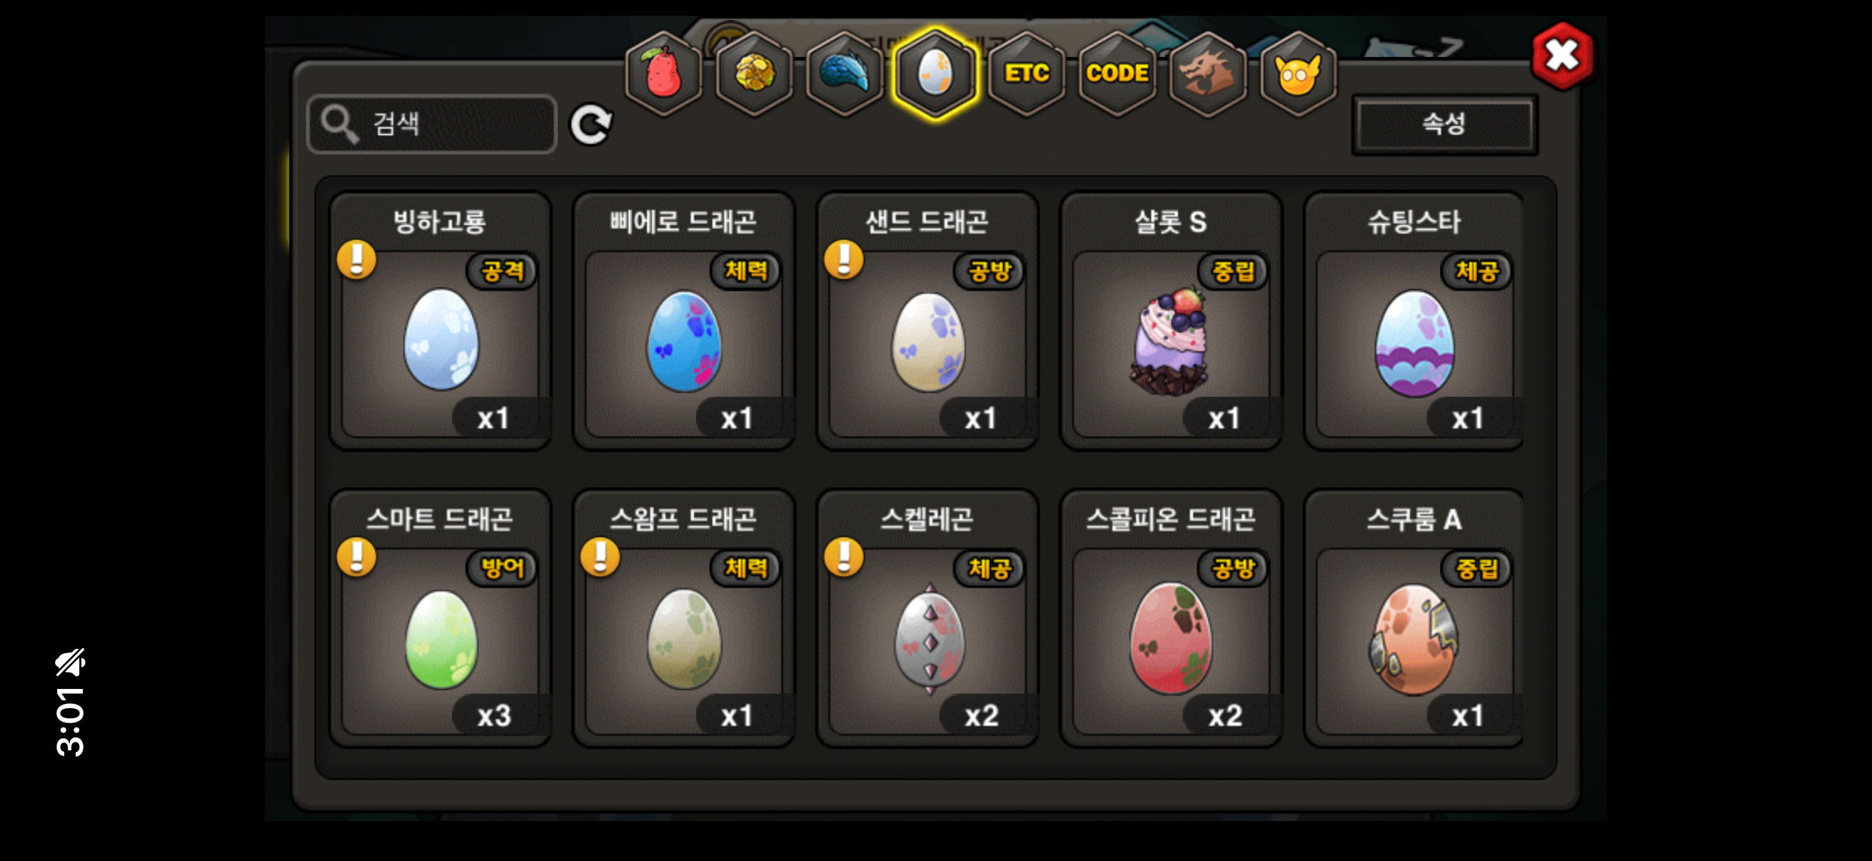
Task: Select the 샬롯 S cupcake egg
Action: click(x=1170, y=321)
